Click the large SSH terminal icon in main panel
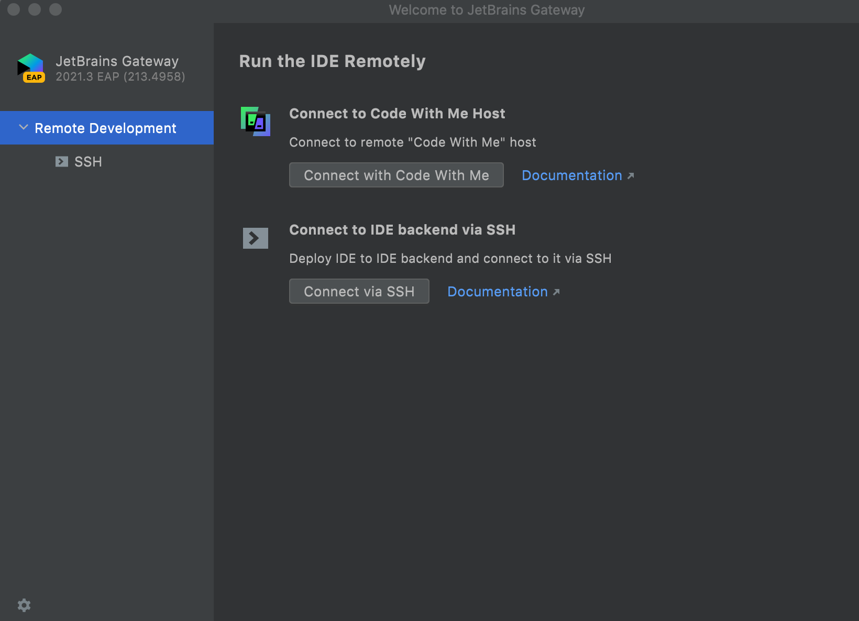 [x=256, y=238]
